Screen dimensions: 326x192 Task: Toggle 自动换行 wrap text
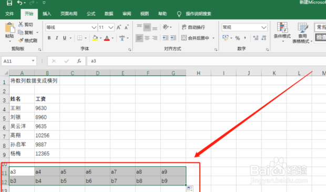tap(193, 27)
